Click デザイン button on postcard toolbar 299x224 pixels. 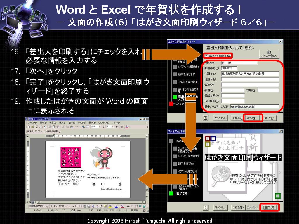(x=39, y=132)
